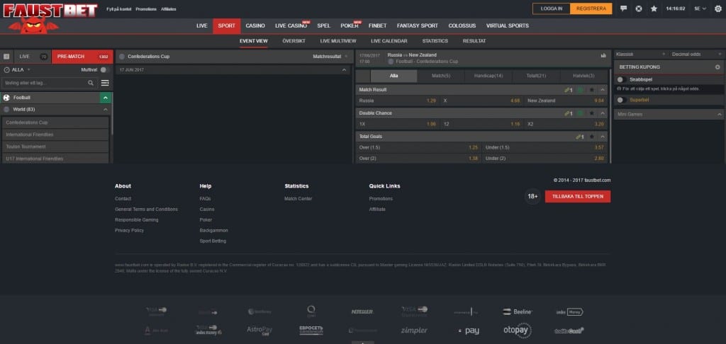Viewport: 726px width, 344px height.
Task: Open the SE language dropdown
Action: coord(700,8)
